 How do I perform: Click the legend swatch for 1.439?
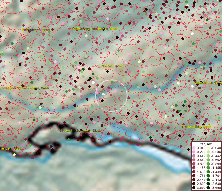(x=194, y=172)
